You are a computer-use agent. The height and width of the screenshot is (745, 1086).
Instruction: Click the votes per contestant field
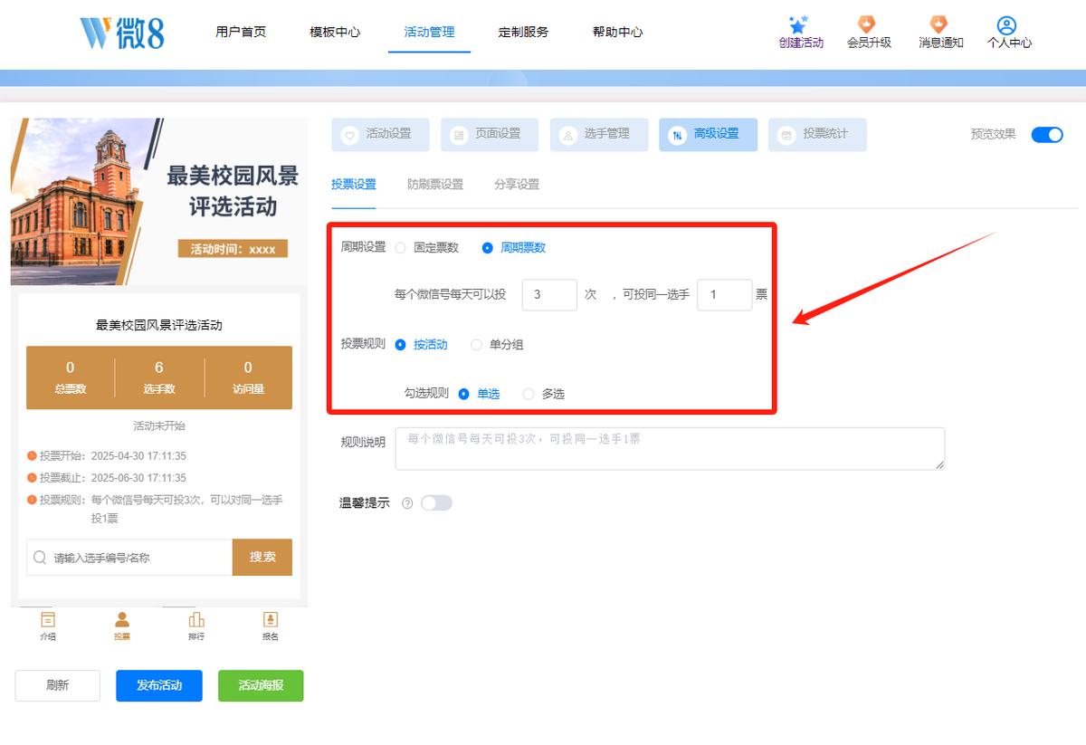(x=724, y=295)
